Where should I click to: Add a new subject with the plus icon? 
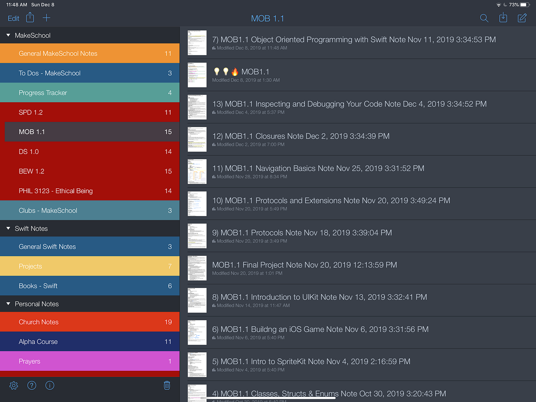pyautogui.click(x=47, y=18)
